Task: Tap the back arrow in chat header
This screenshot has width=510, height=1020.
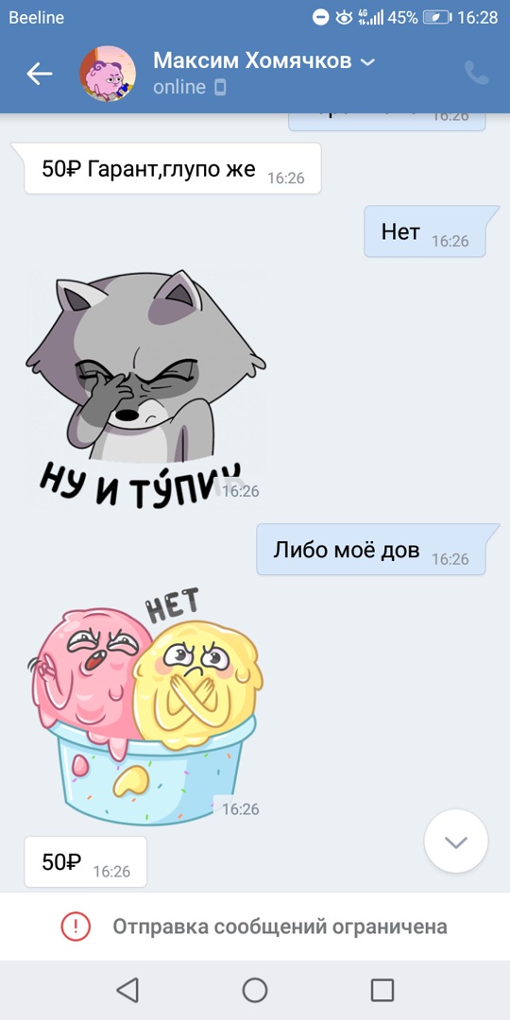Action: tap(39, 75)
